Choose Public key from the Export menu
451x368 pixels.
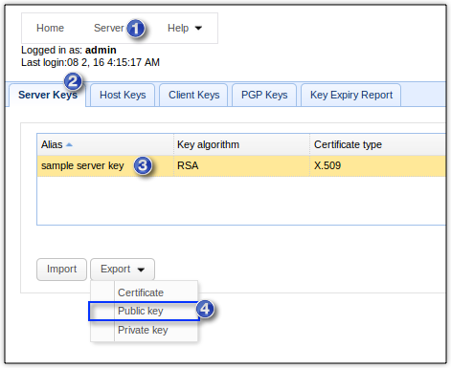[x=144, y=311]
